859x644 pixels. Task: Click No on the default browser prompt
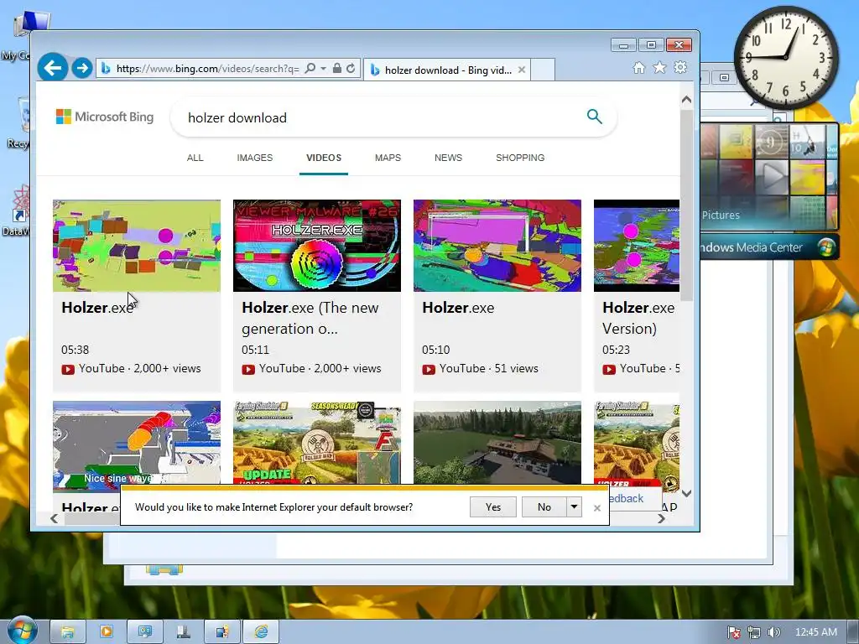544,507
